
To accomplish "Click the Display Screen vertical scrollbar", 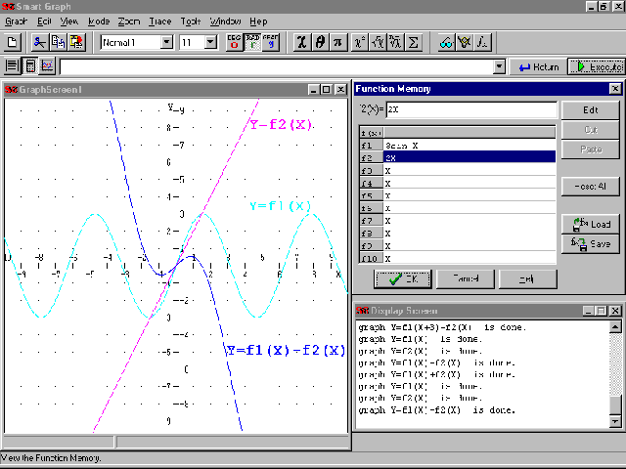I will click(615, 371).
